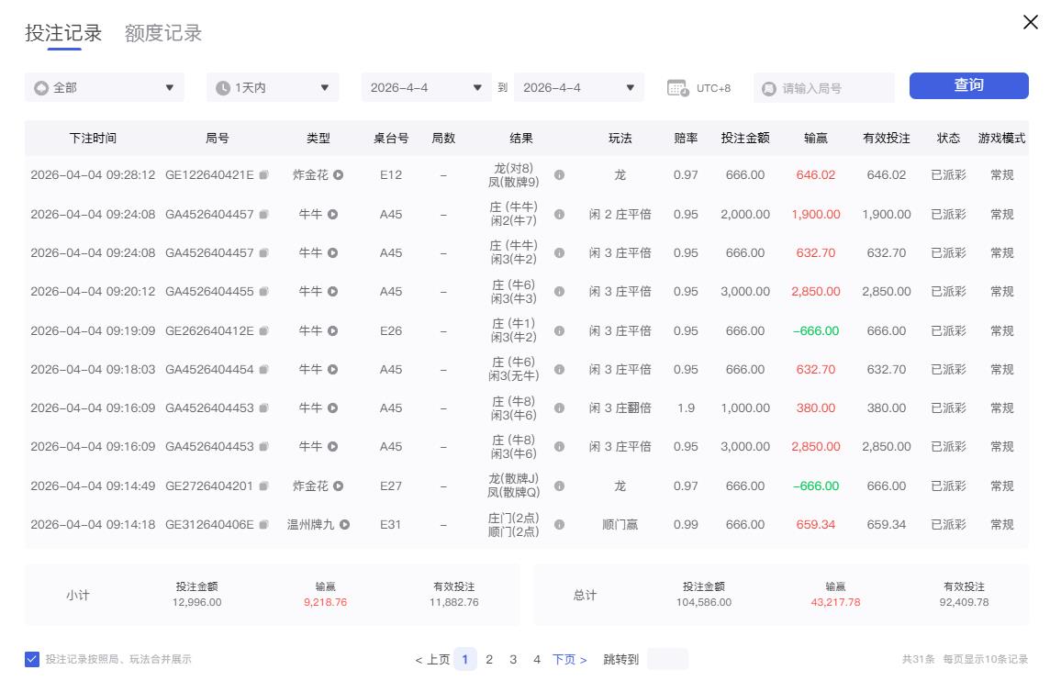The width and height of the screenshot is (1061, 681).
Task: Open the 全部 game type dropdown
Action: 104,87
